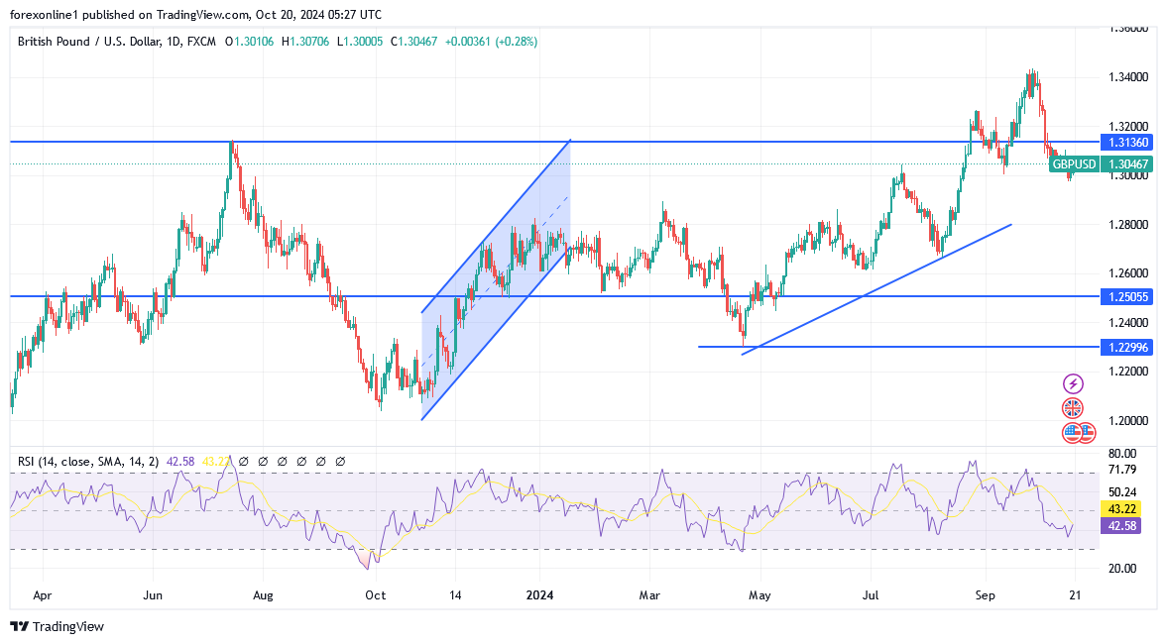This screenshot has height=644, width=1167.
Task: Click the purple 42.58 RSI scale tag
Action: point(1122,526)
